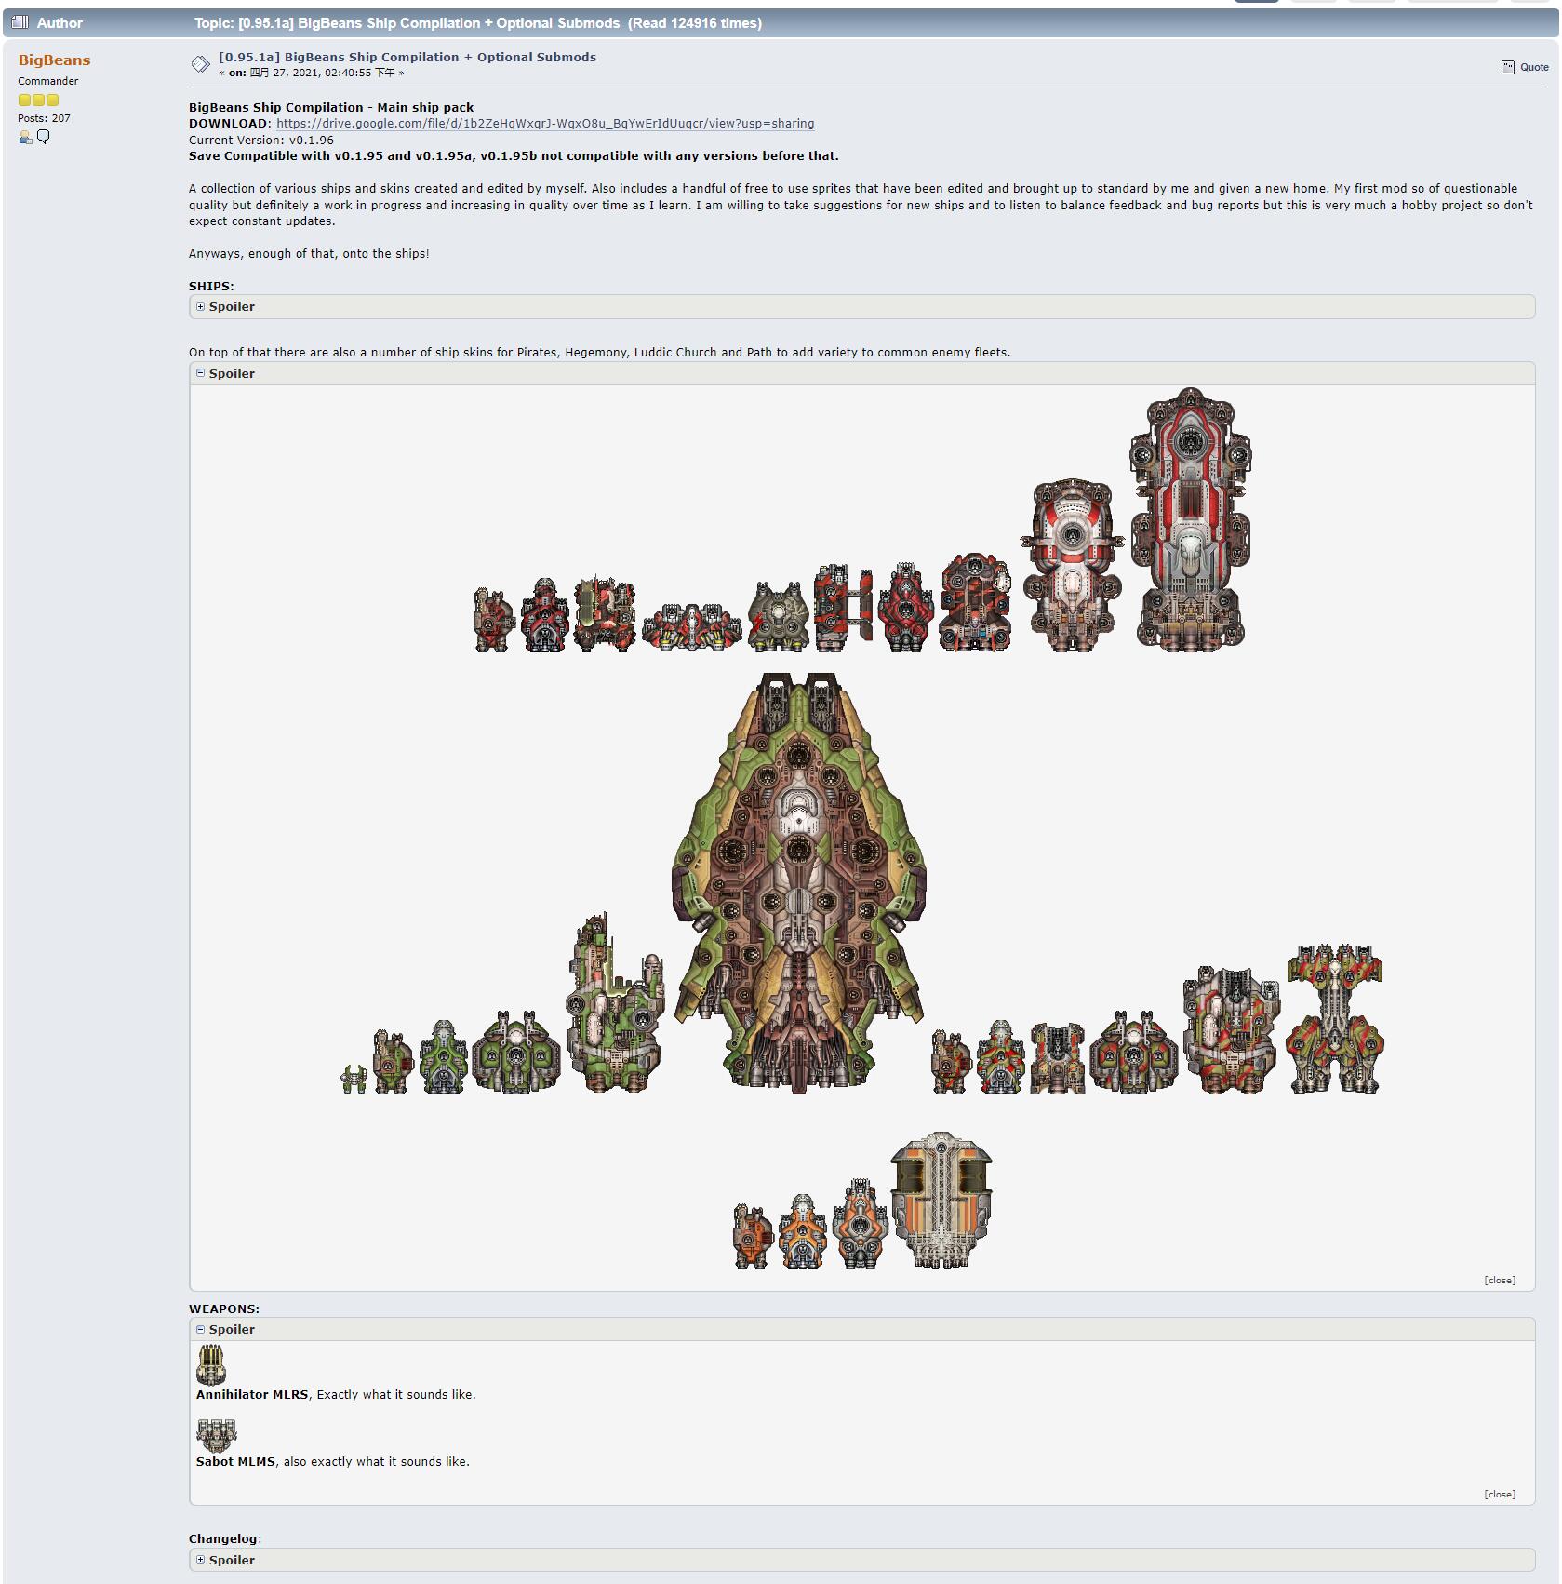Open BigBeans' profile via the profile icon

(x=25, y=138)
